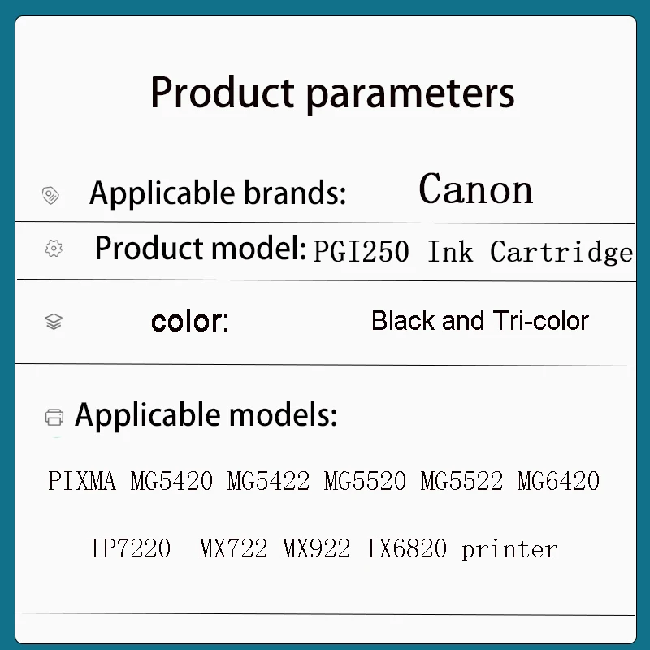This screenshot has height=650, width=650.
Task: Click the MG5520 printer model
Action: (365, 481)
